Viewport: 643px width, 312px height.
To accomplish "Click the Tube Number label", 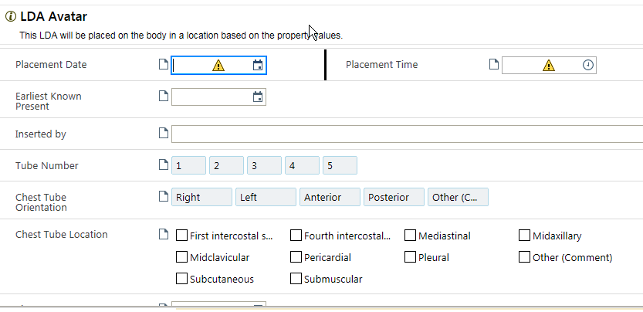I will tap(47, 165).
